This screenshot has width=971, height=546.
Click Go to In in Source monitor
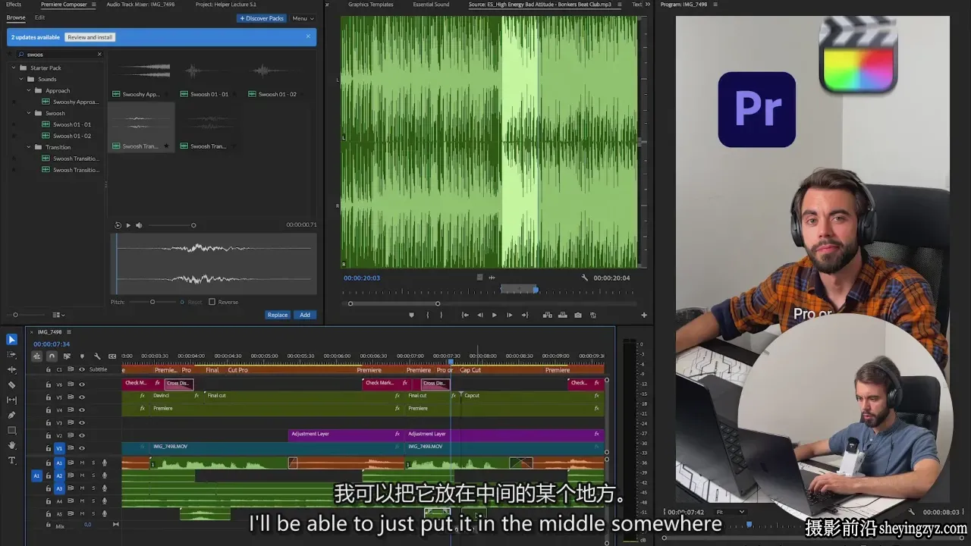click(465, 315)
